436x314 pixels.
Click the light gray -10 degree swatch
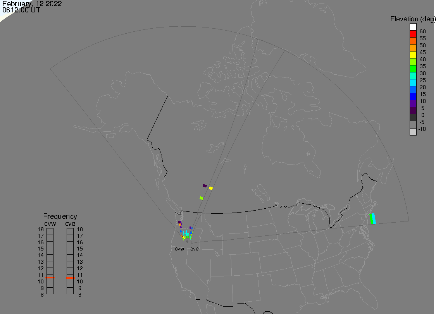[413, 132]
